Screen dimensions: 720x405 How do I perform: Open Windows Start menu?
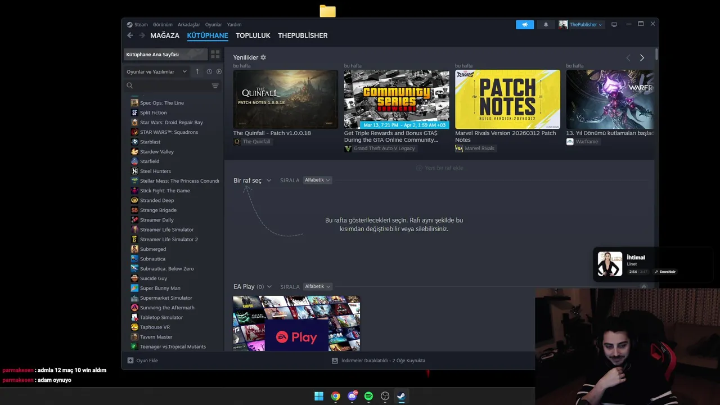(x=319, y=396)
